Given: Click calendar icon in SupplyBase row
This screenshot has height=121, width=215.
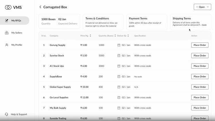Looking at the screenshot, I should tap(119, 76).
